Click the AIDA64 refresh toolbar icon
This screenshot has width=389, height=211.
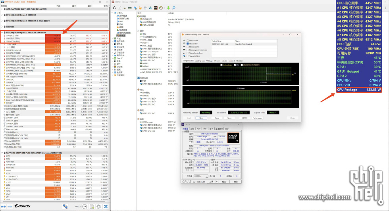click(114, 8)
